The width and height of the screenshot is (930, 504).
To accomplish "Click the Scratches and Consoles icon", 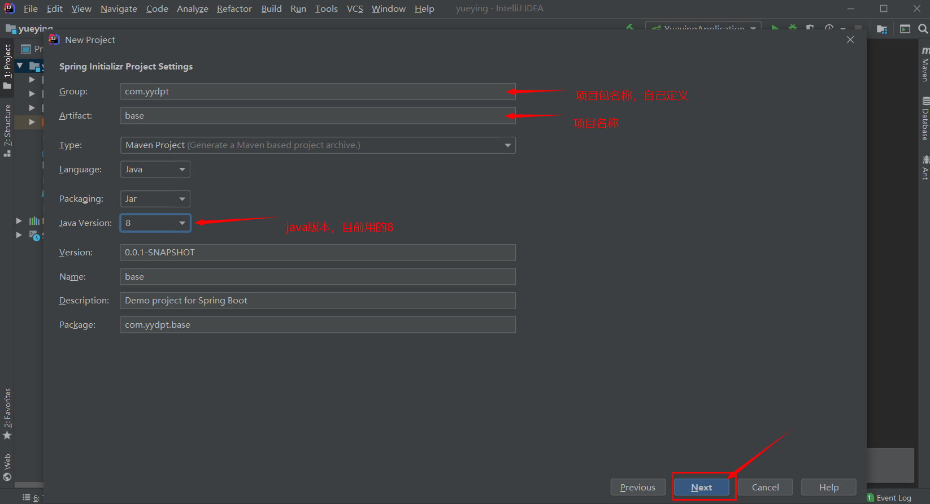I will click(x=34, y=235).
